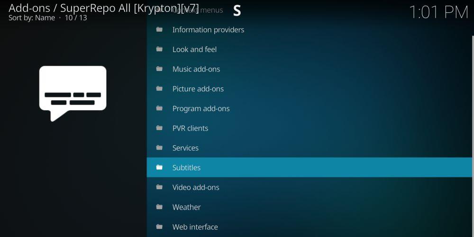Click the 1:01 PM clock
Screen dimensions: 474x237
[438, 12]
